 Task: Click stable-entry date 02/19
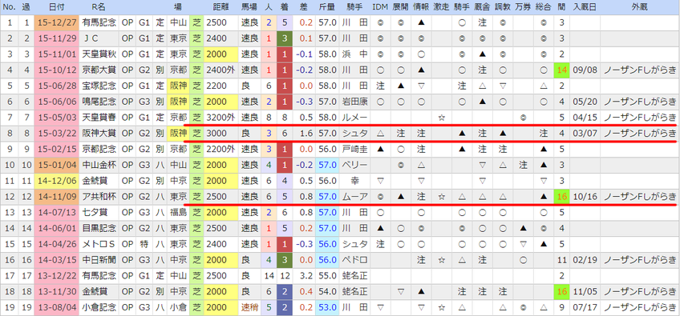click(584, 260)
